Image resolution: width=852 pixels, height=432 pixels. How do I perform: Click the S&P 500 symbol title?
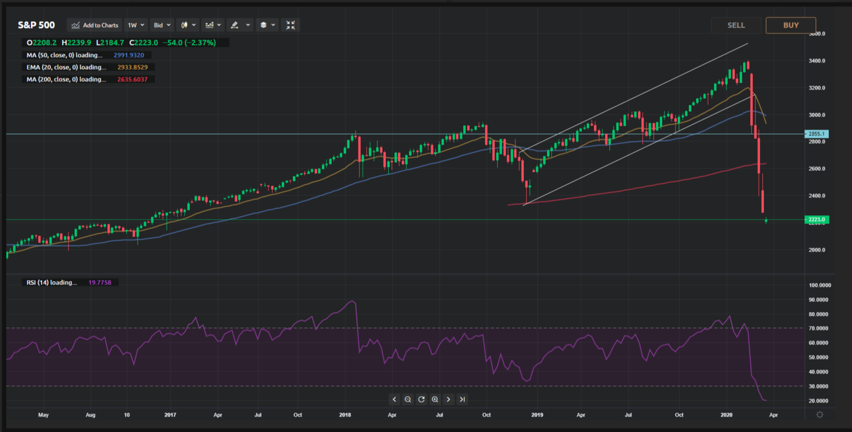(x=36, y=25)
